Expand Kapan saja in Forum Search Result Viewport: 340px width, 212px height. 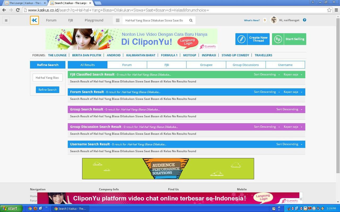pyautogui.click(x=293, y=92)
